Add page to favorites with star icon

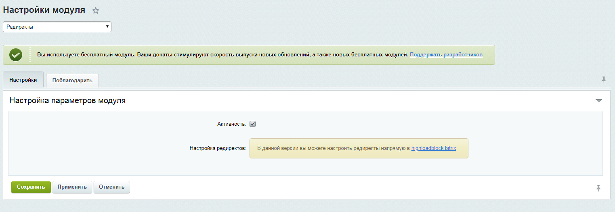96,11
